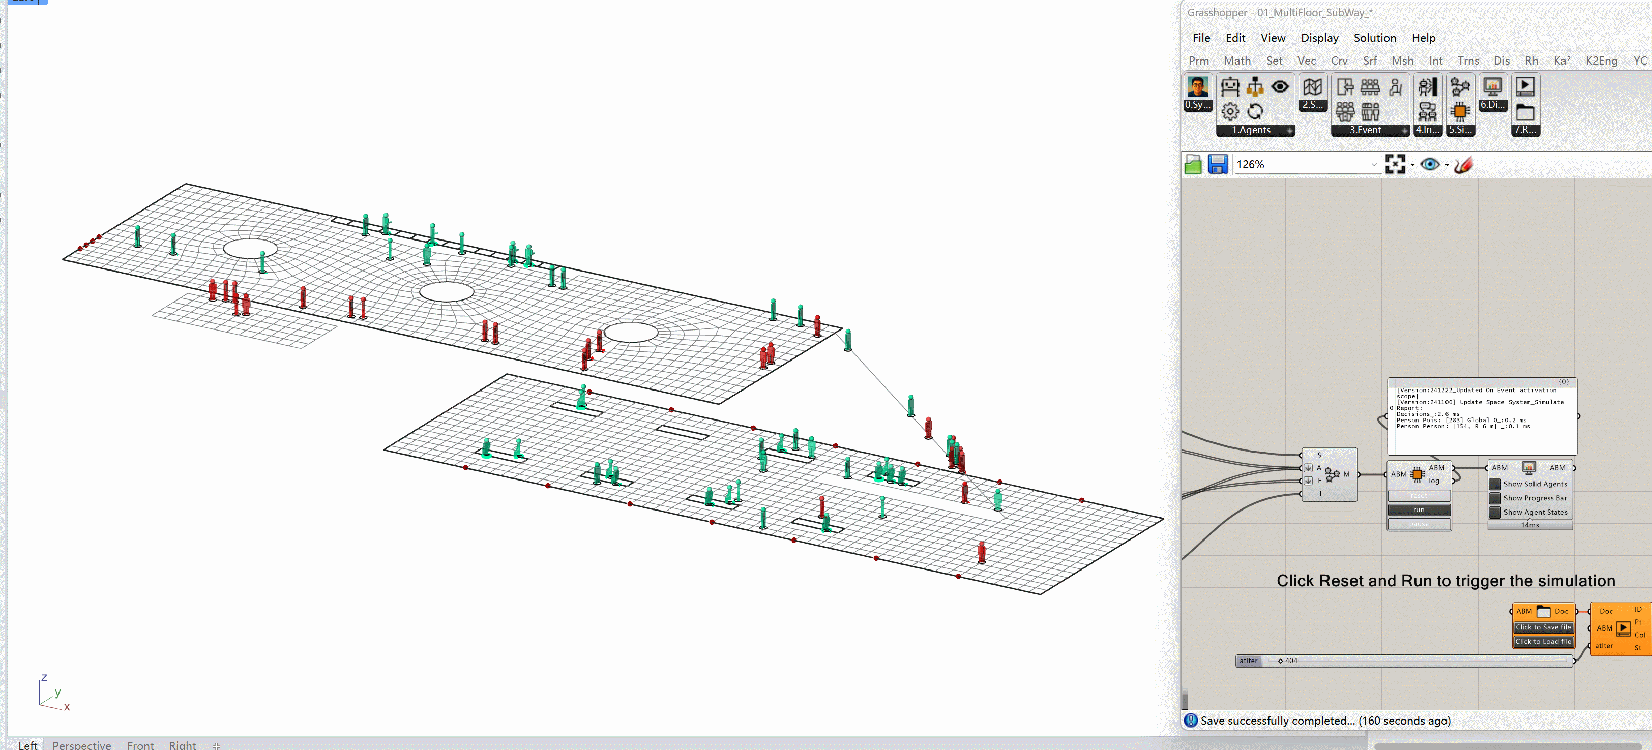Expand the 2.S... panel label
The height and width of the screenshot is (750, 1652).
(x=1312, y=105)
